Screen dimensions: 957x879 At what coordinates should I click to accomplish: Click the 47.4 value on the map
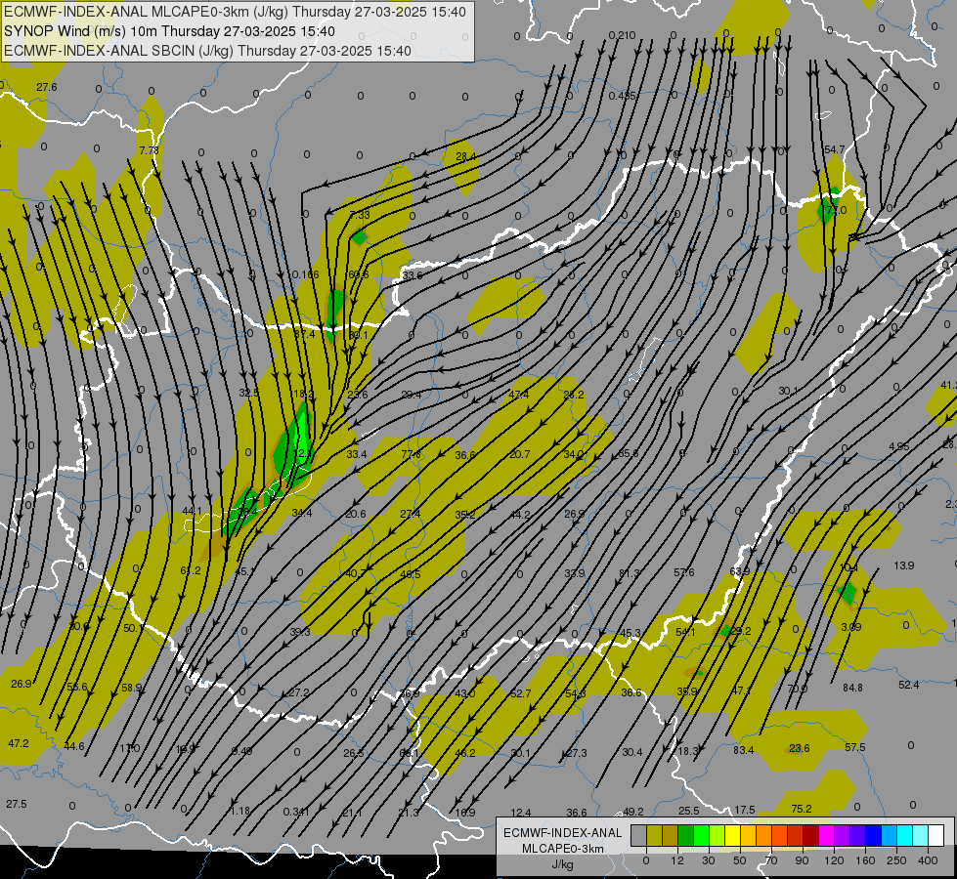(519, 395)
